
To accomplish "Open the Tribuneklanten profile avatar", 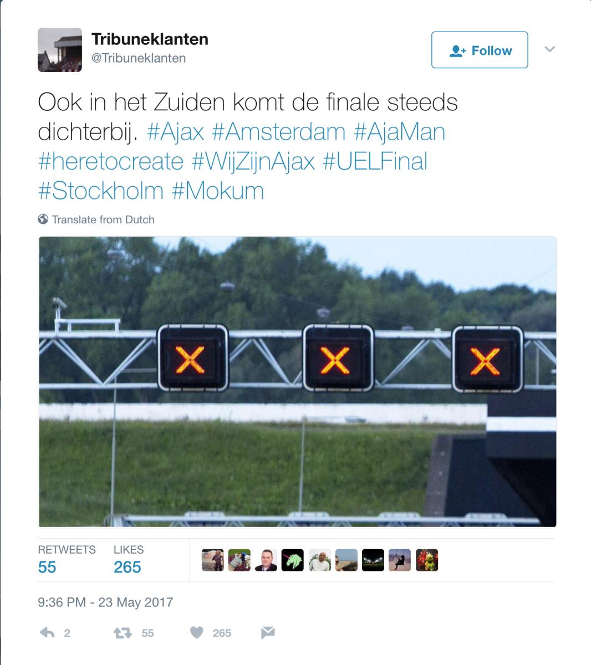I will pos(60,50).
